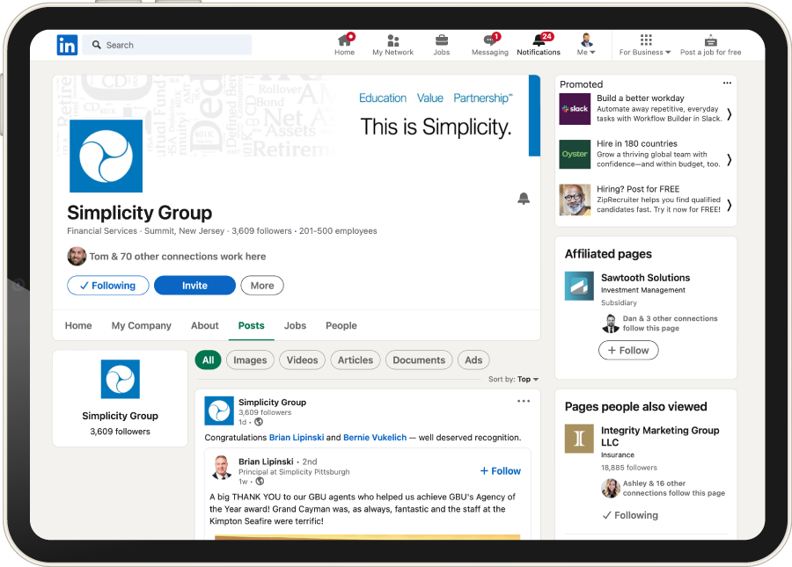The width and height of the screenshot is (792, 567).
Task: Open the Hiring? Post for FREE ad
Action: (x=638, y=189)
